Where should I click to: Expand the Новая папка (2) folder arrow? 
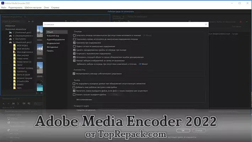[11, 62]
